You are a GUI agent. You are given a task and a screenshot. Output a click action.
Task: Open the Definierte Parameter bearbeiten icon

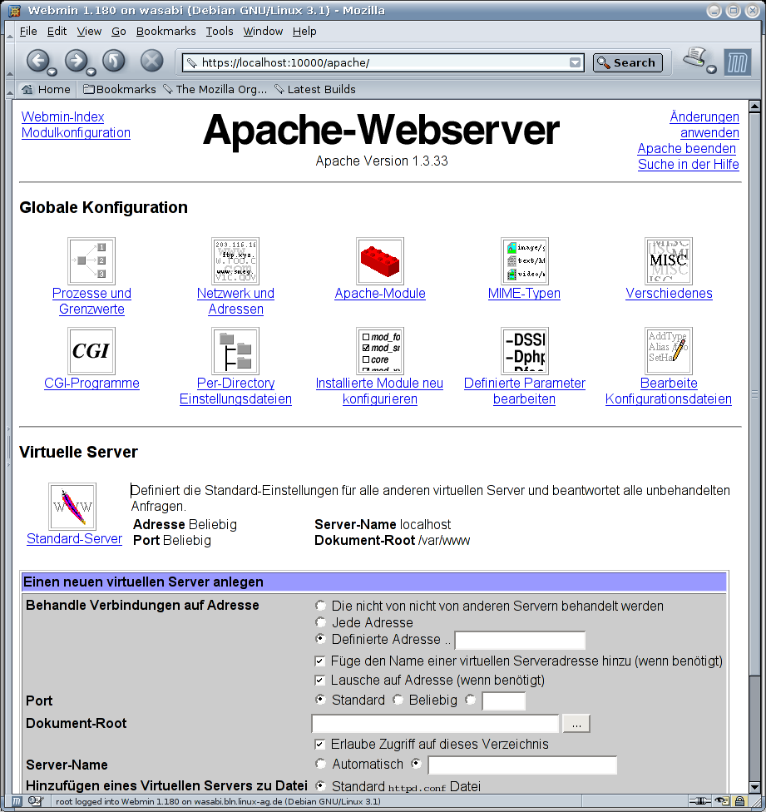click(524, 350)
